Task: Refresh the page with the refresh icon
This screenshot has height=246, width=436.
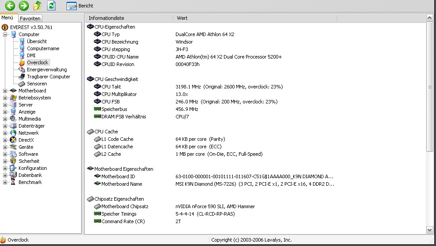Action: point(52,6)
